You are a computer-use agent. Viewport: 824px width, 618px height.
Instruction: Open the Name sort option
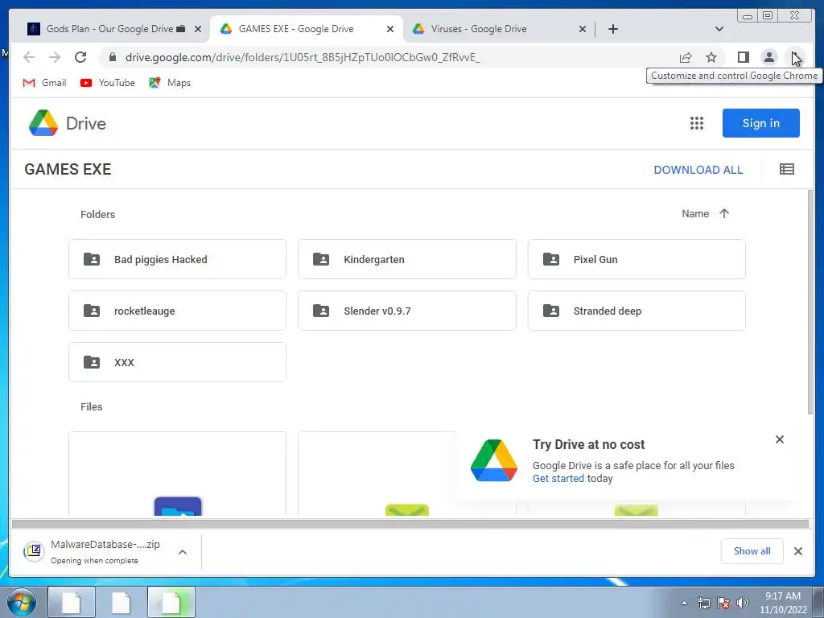pyautogui.click(x=695, y=214)
